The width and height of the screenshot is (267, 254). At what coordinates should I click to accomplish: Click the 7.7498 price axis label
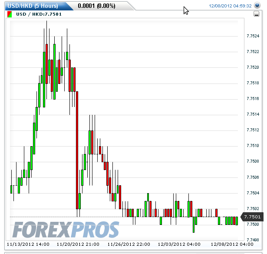pyautogui.click(x=253, y=240)
